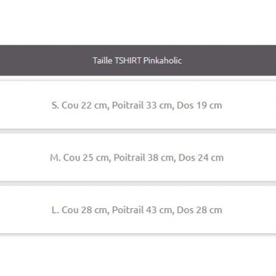The width and height of the screenshot is (276, 276).
Task: Select the M size measurements row
Action: coord(138,158)
